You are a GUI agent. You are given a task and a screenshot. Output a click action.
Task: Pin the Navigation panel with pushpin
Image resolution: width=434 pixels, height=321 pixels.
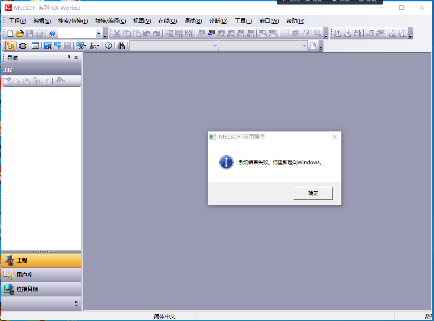coord(69,58)
